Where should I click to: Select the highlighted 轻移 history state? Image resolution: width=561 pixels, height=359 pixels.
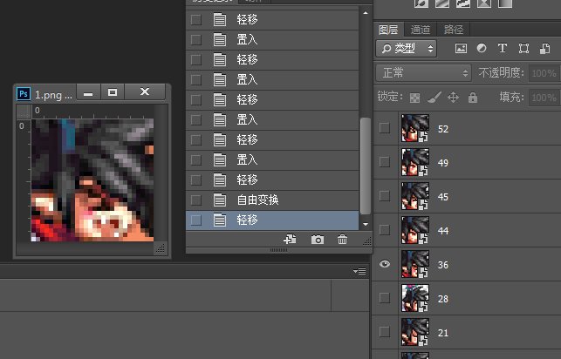272,220
